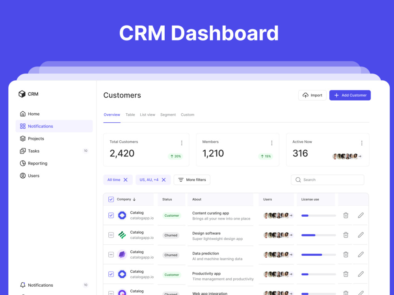Click the Web app integration text

[210, 293]
